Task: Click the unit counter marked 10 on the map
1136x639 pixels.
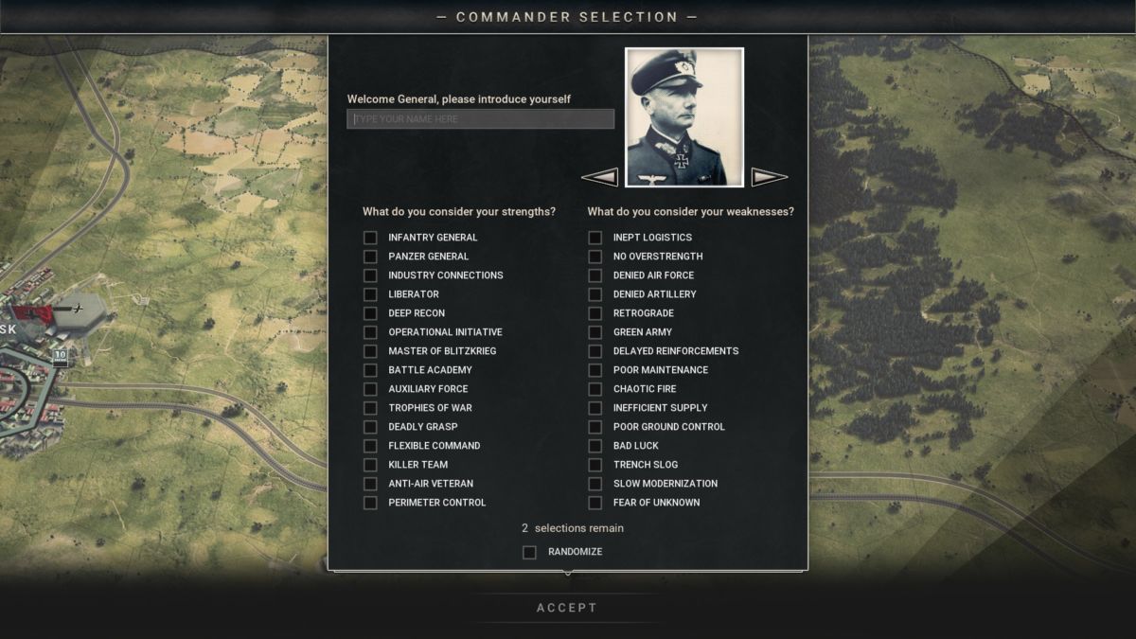Action: coord(60,356)
